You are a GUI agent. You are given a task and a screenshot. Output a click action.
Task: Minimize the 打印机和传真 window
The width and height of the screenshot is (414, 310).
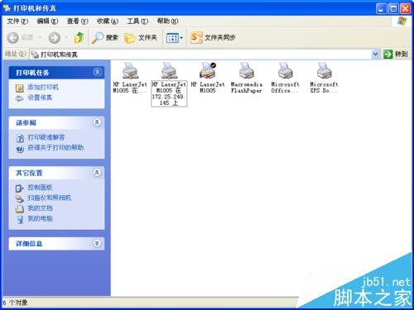click(381, 9)
